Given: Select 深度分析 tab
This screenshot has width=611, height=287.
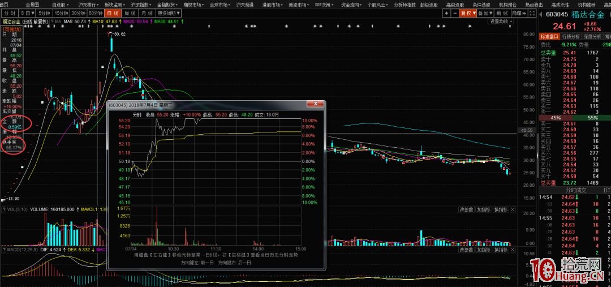Looking at the screenshot, I should [592, 36].
